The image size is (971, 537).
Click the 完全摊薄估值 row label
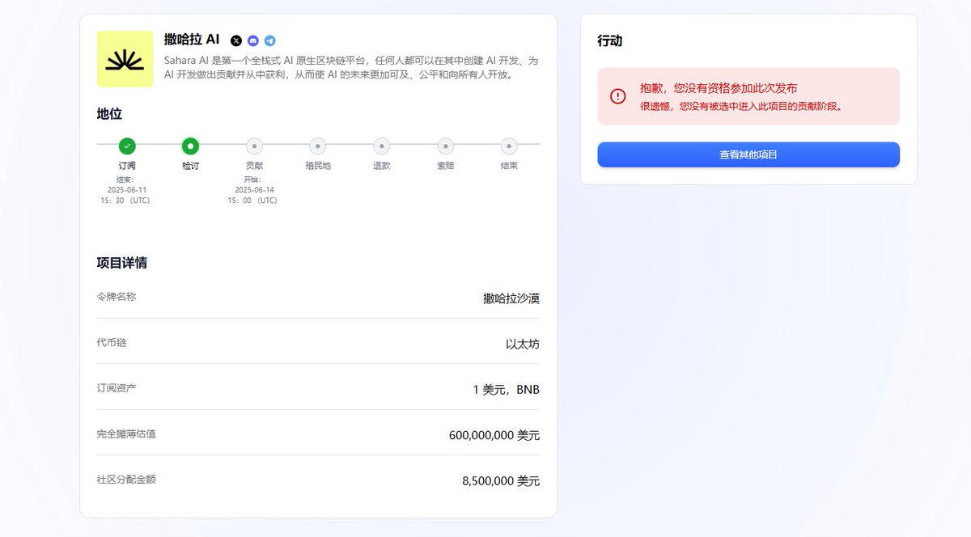pos(126,434)
